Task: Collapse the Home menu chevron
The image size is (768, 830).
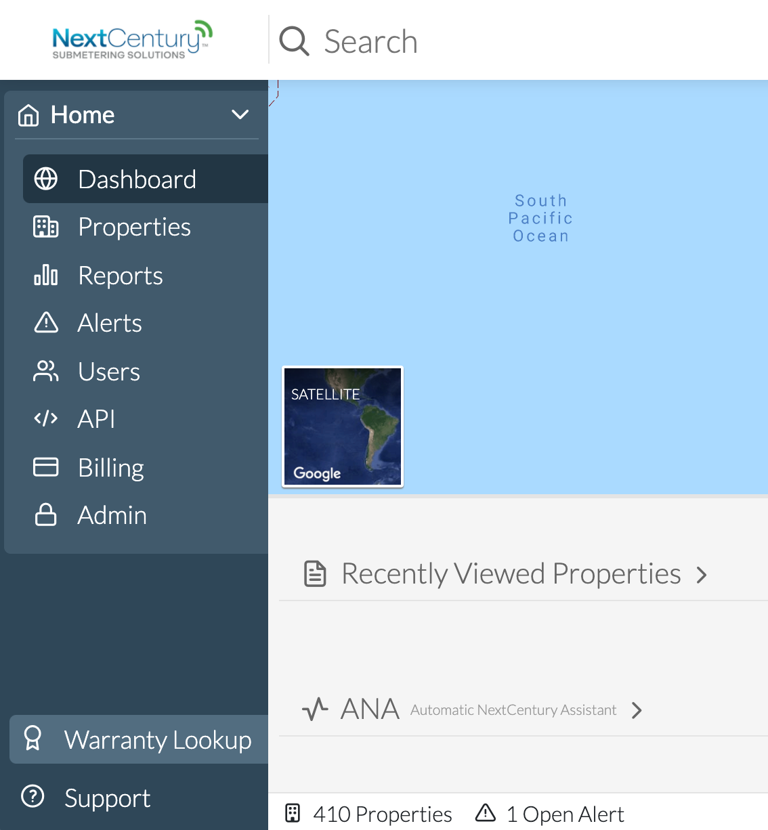Action: (x=240, y=114)
